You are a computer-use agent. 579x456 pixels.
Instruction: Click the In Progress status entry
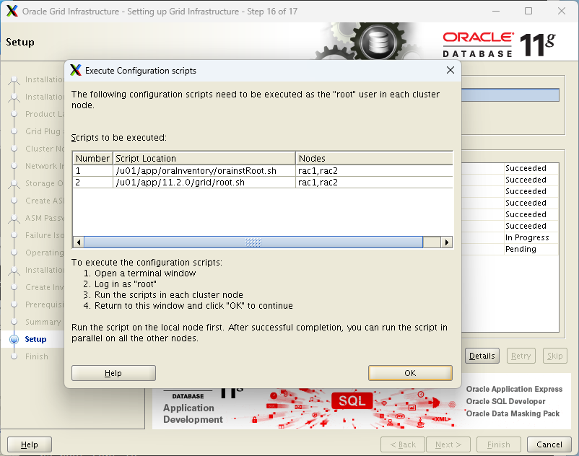[527, 237]
